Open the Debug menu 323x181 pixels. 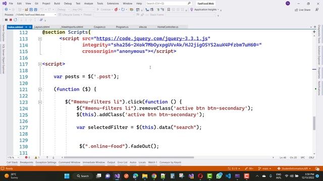click(x=68, y=4)
